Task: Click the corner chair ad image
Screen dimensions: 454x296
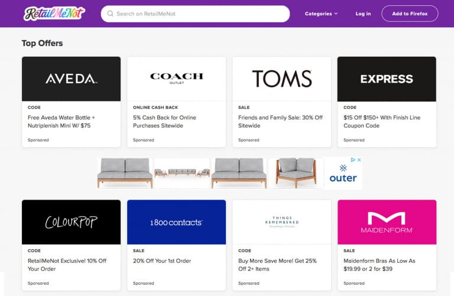Action: 296,173
